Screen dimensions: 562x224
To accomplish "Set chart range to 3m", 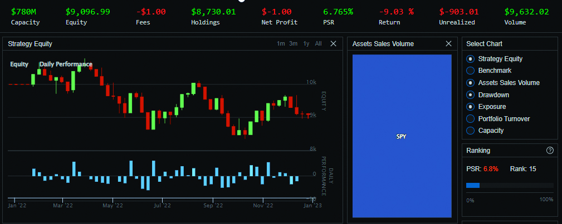I will pyautogui.click(x=293, y=44).
